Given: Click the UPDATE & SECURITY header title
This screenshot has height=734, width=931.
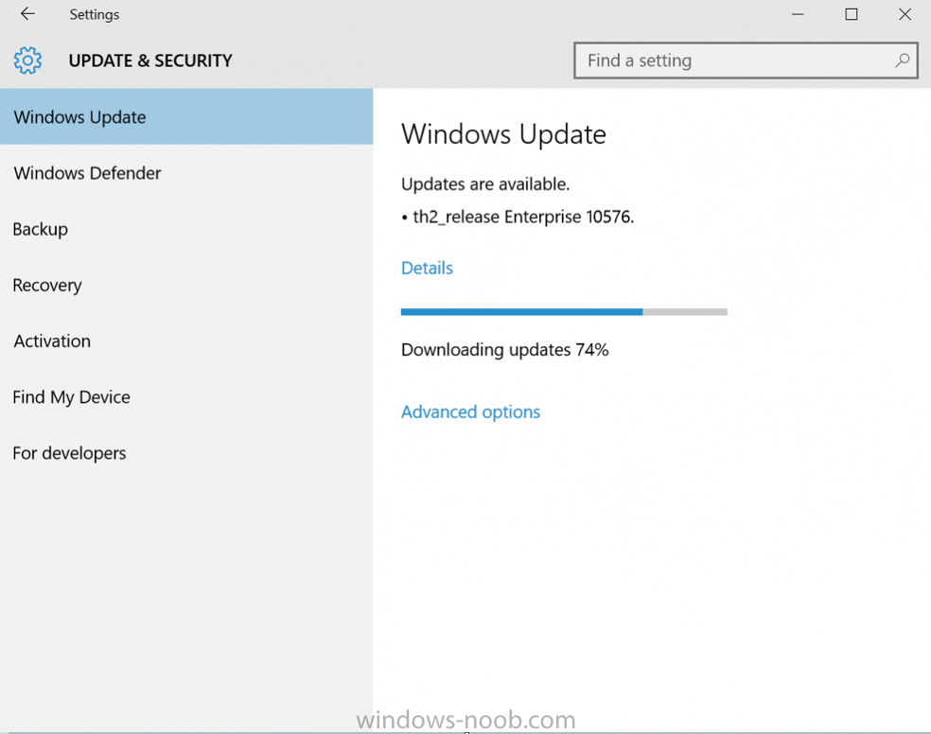Looking at the screenshot, I should [x=150, y=61].
